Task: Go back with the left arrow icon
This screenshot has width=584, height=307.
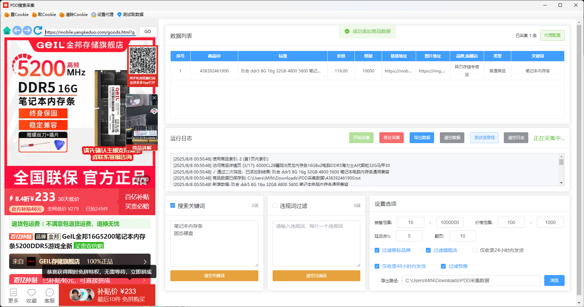Action: click(17, 31)
